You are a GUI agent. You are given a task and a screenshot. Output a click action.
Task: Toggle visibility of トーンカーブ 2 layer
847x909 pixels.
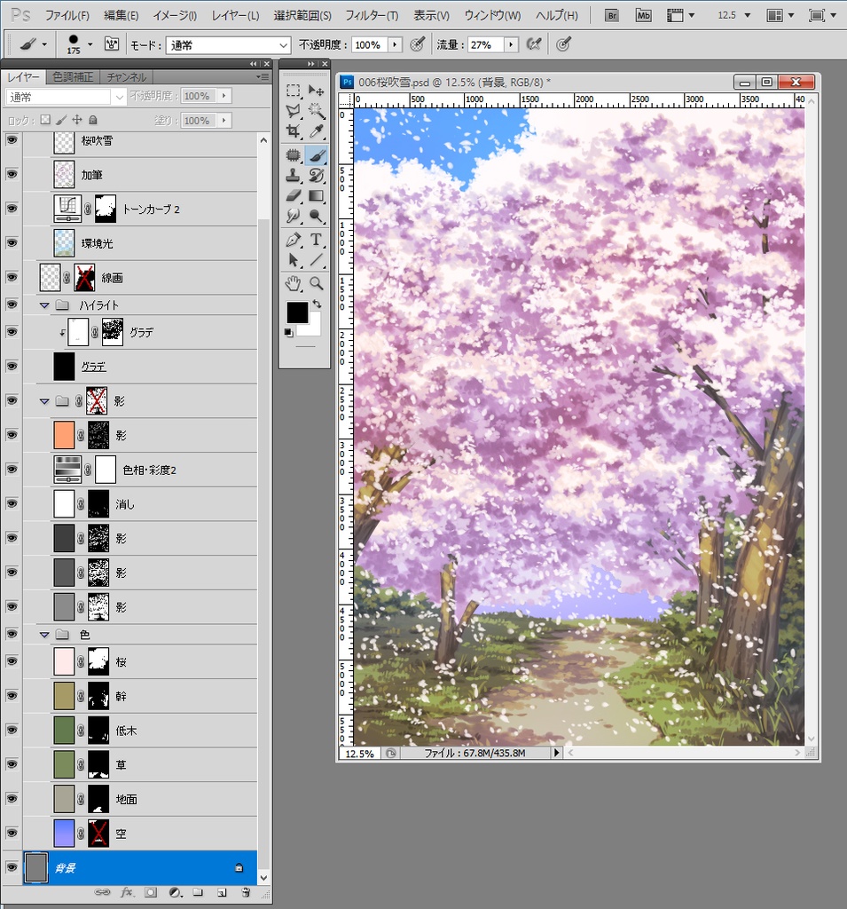[x=12, y=209]
